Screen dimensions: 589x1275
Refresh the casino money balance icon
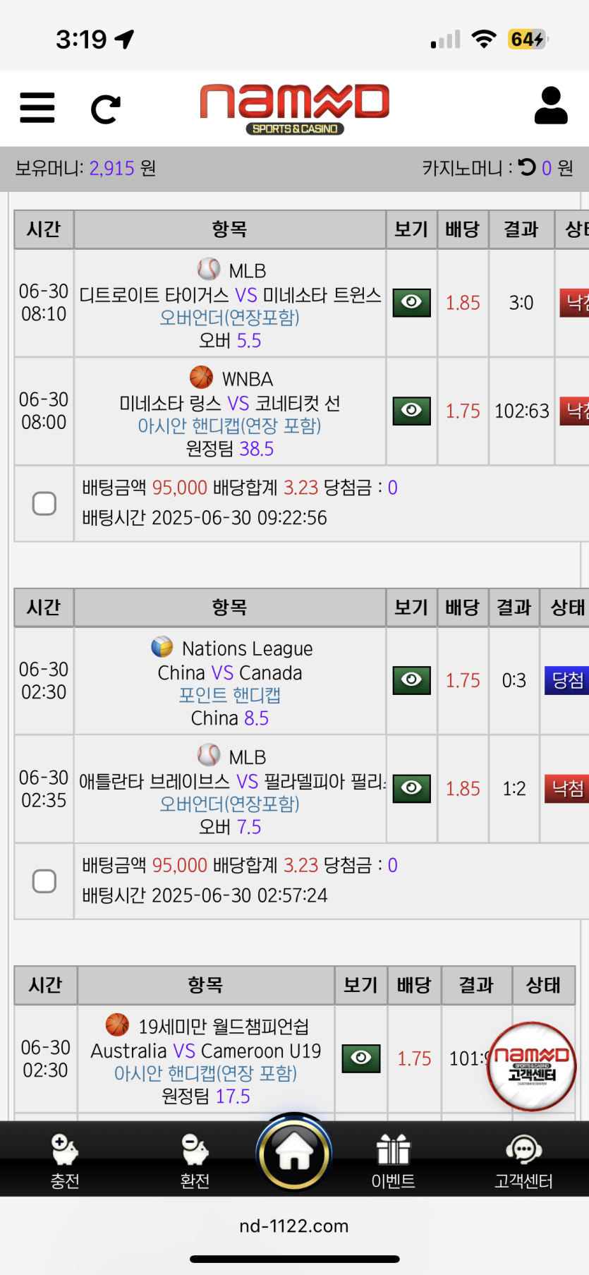(527, 167)
